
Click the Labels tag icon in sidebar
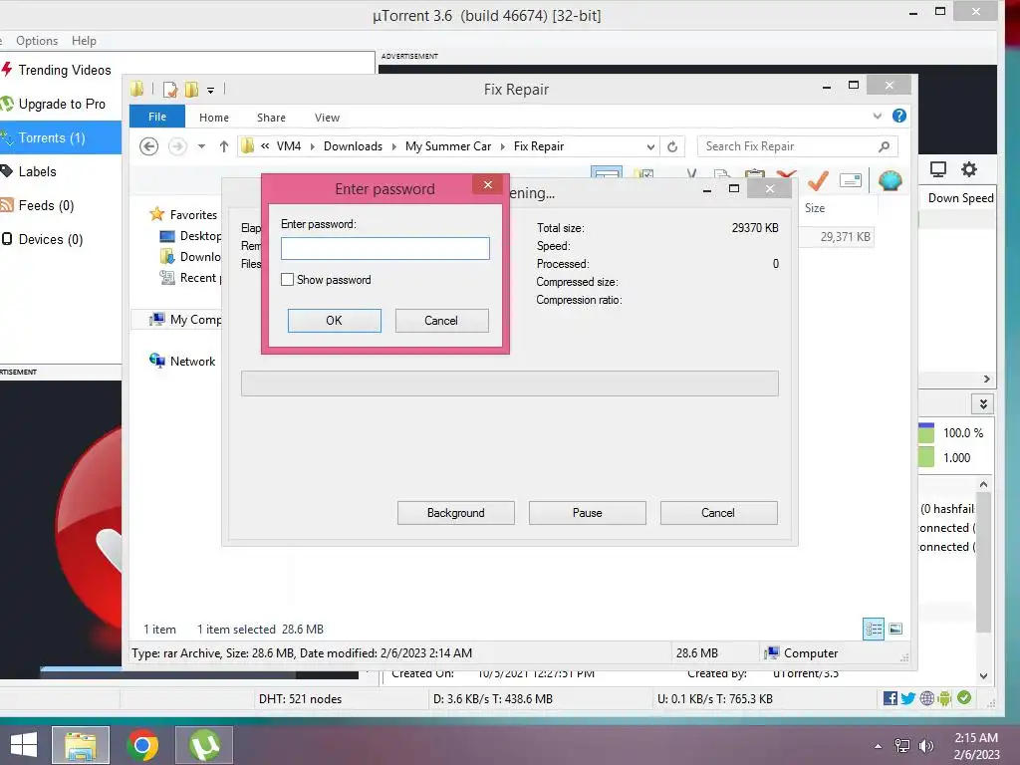pyautogui.click(x=7, y=171)
